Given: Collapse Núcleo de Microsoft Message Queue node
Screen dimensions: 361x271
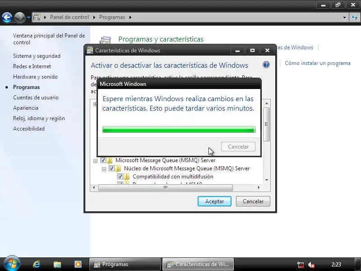Looking at the screenshot, I should 104,169.
